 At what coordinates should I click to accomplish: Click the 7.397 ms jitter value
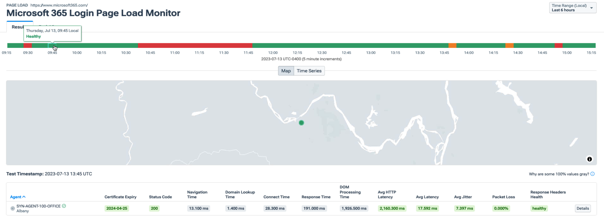click(464, 208)
